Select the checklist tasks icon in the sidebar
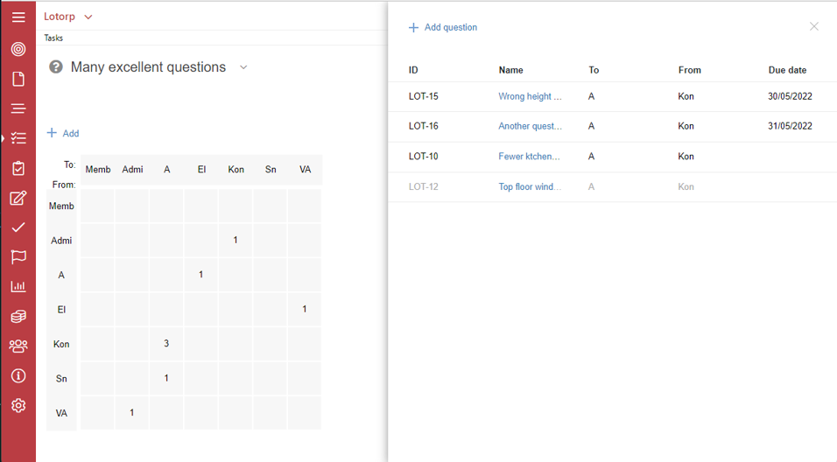Screen dimensions: 837x462 click(x=18, y=138)
